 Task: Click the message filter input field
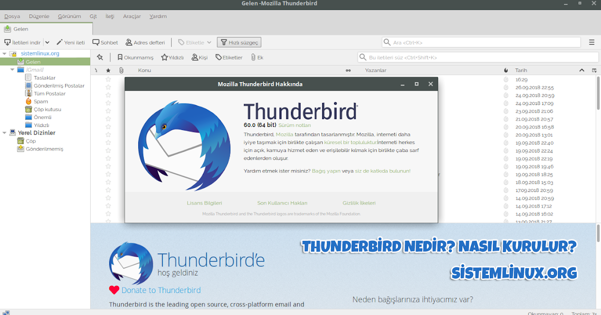point(476,57)
